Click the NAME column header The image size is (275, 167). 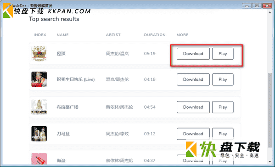(62, 35)
